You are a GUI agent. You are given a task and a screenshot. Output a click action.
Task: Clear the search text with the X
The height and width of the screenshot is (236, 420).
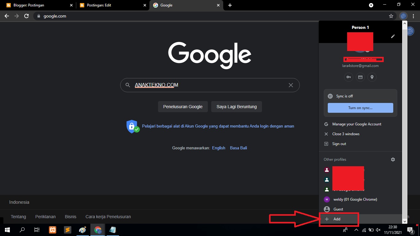pos(291,85)
